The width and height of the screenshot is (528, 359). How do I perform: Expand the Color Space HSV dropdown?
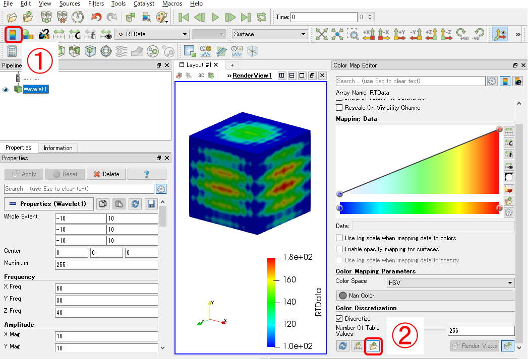click(x=450, y=283)
